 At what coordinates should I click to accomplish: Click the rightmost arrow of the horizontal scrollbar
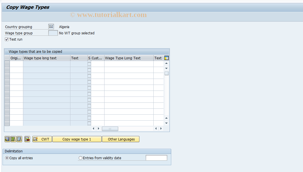point(161,129)
